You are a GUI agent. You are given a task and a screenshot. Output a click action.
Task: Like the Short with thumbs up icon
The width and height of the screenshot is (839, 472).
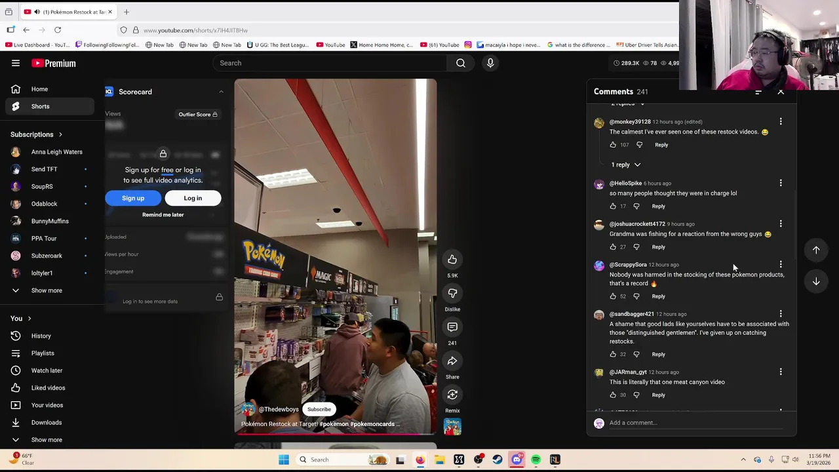452,260
